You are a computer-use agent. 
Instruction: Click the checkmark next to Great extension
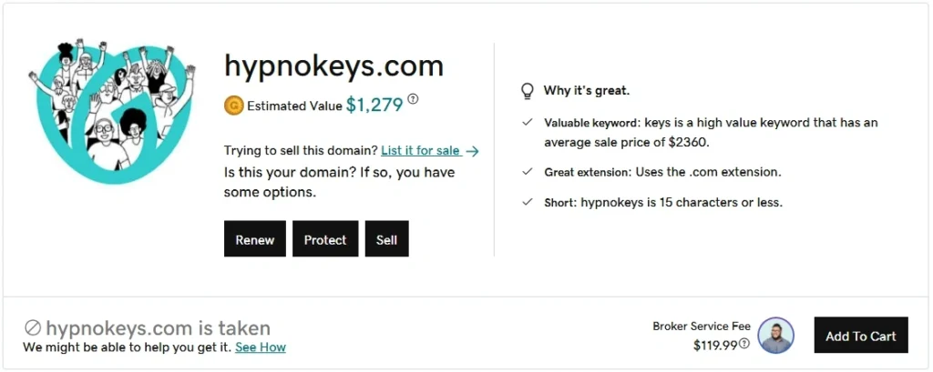click(x=527, y=171)
